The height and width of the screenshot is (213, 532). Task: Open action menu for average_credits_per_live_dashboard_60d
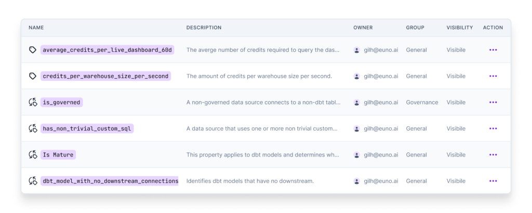point(493,50)
